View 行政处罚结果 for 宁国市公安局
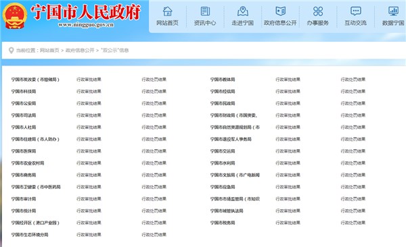 (154, 103)
